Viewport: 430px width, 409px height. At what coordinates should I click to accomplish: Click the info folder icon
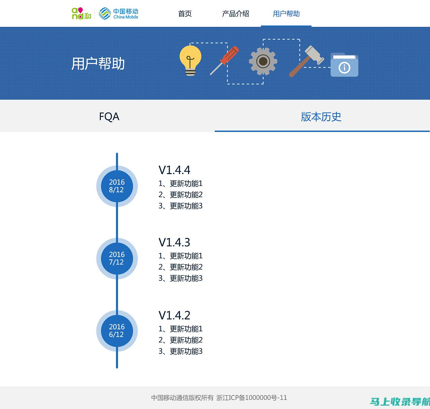tap(344, 65)
